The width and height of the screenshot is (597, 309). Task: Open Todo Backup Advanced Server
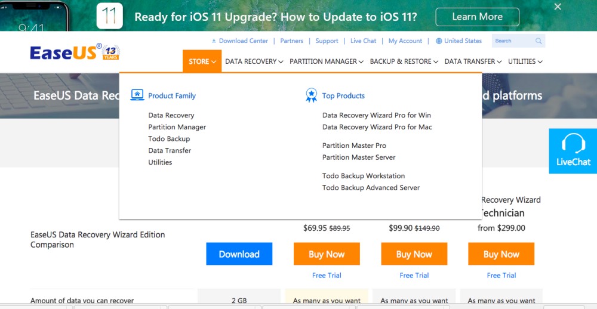pyautogui.click(x=371, y=188)
